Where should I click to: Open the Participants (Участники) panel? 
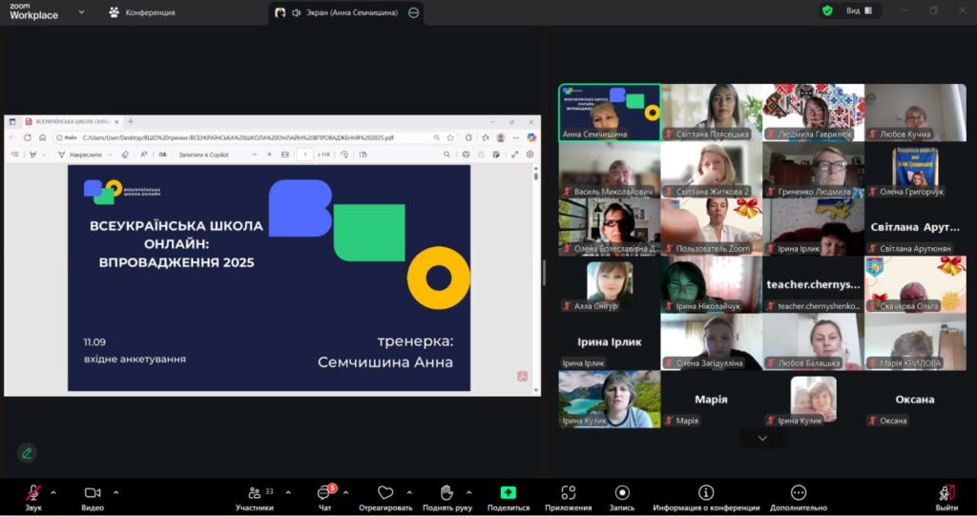pyautogui.click(x=255, y=493)
